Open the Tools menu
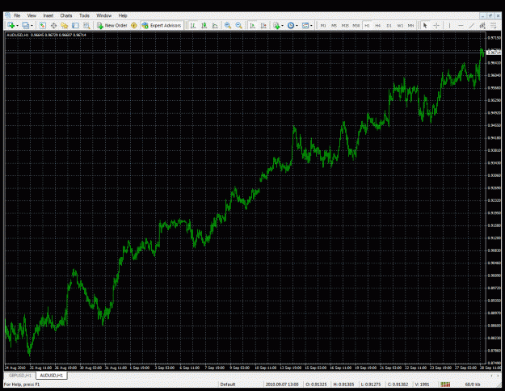The image size is (505, 391). pyautogui.click(x=84, y=15)
